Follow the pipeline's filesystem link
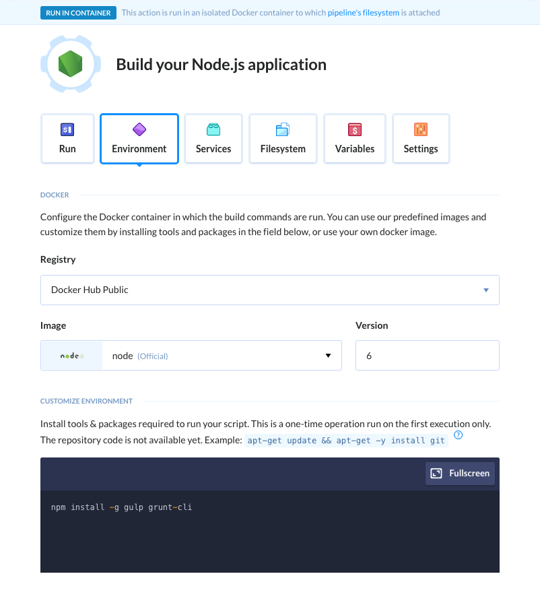This screenshot has width=540, height=603. 363,13
